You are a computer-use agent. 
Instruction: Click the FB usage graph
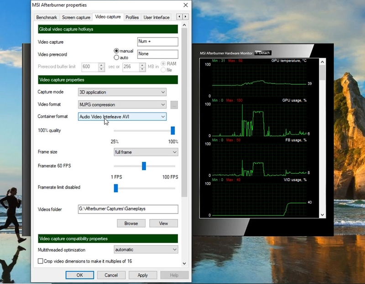click(259, 159)
